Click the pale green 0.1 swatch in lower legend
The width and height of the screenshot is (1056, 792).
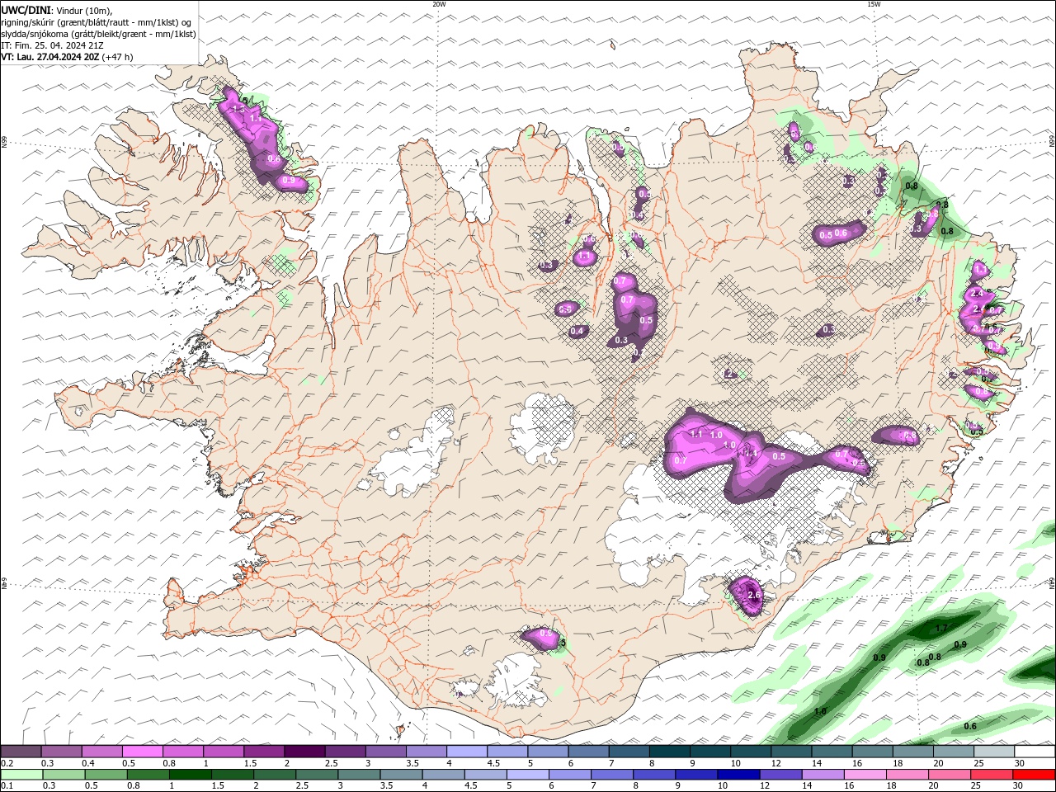tap(21, 774)
